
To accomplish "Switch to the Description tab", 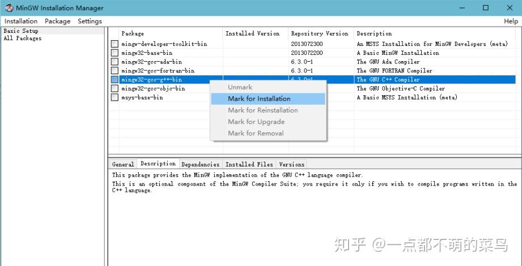I will point(158,164).
